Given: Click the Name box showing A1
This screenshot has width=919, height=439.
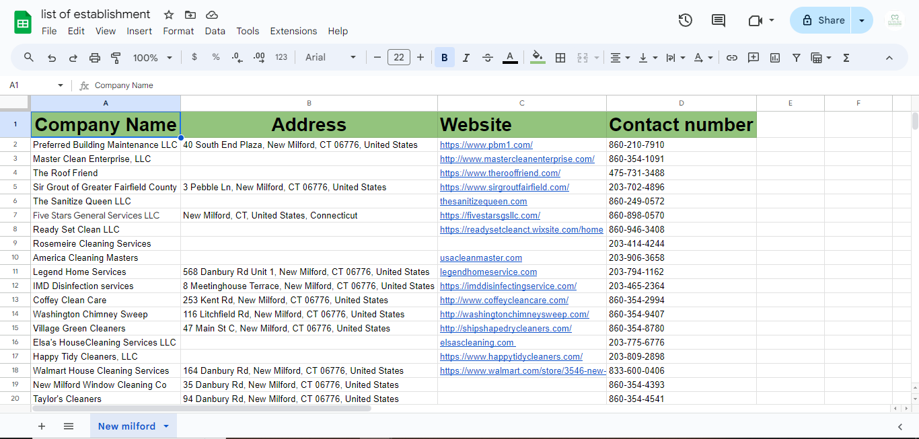Looking at the screenshot, I should [x=36, y=85].
